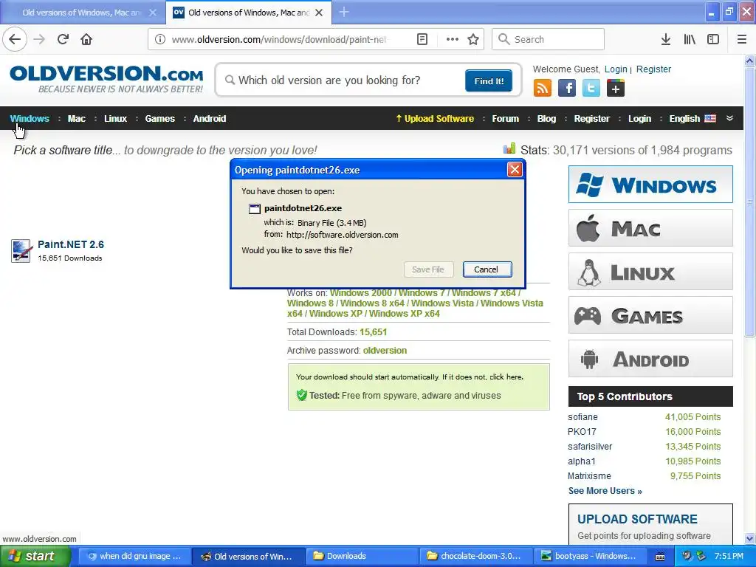The height and width of the screenshot is (567, 756).
Task: Click Save File in the download dialog
Action: [428, 269]
